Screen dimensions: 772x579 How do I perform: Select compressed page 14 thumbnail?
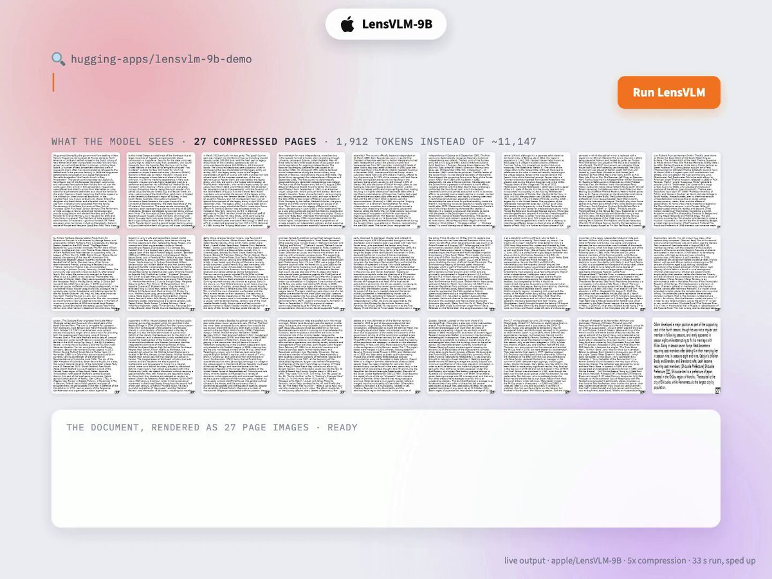pyautogui.click(x=386, y=274)
